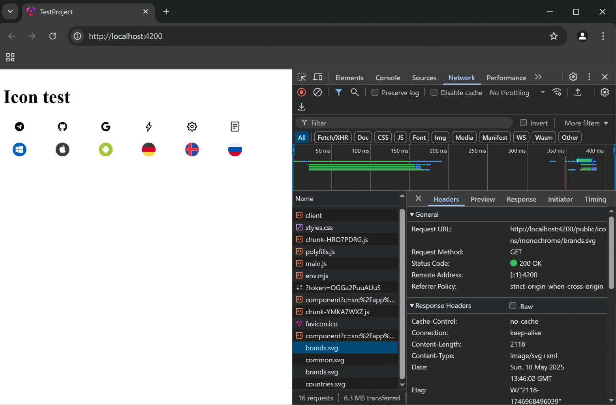Switch to the Console tab

pos(387,78)
